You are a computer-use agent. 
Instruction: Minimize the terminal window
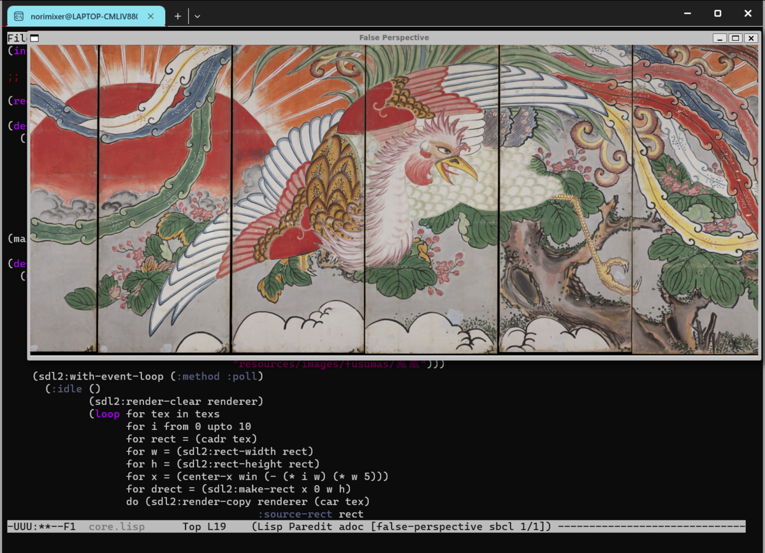pos(688,13)
